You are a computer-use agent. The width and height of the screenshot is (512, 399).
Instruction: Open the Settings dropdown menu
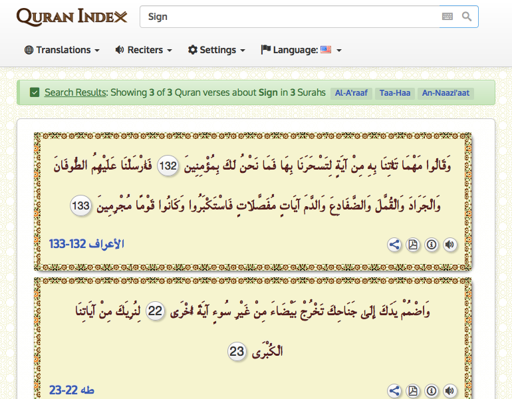coord(217,50)
